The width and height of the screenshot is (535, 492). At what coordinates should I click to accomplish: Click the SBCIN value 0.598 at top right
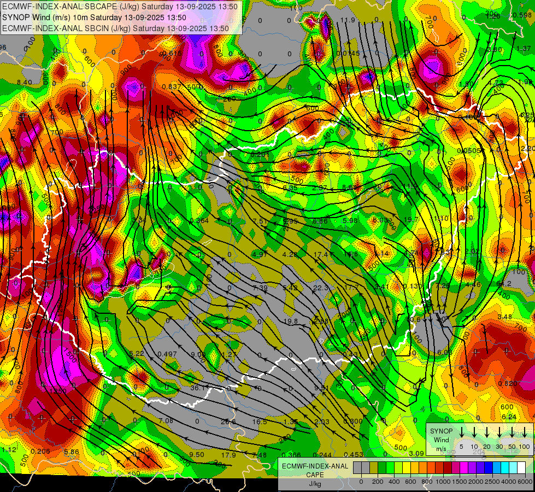(x=522, y=15)
